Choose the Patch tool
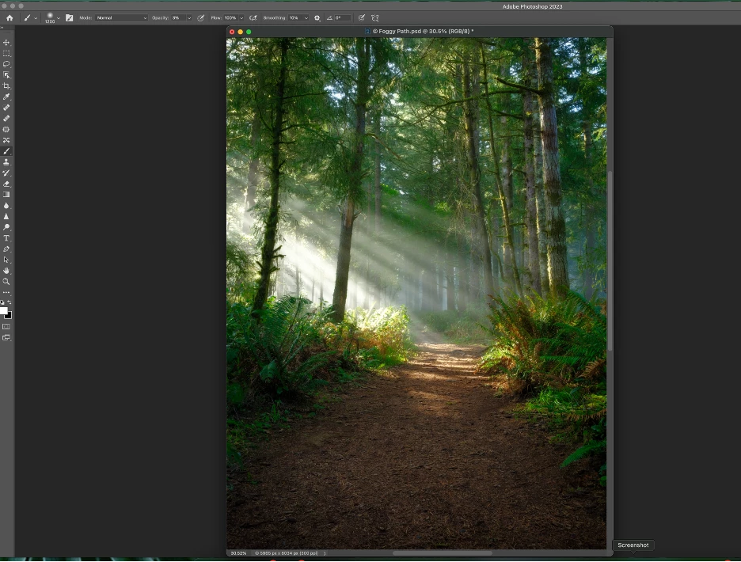This screenshot has width=741, height=562. [x=6, y=130]
